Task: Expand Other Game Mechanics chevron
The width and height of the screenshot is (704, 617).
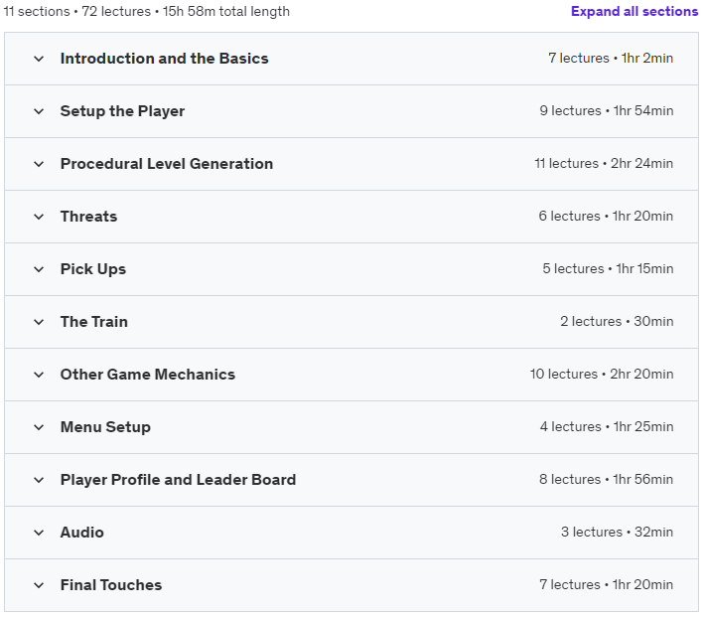Action: point(39,375)
